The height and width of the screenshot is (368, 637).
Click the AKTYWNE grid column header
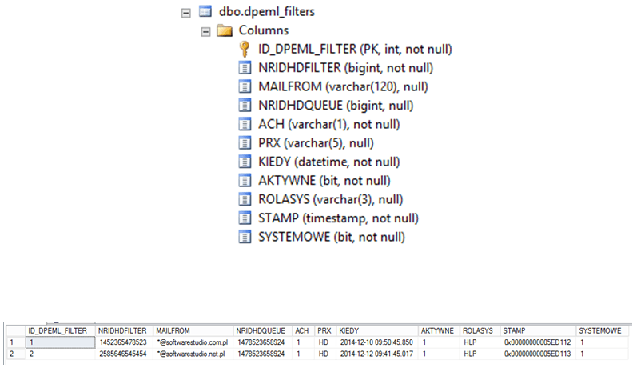[x=439, y=330]
